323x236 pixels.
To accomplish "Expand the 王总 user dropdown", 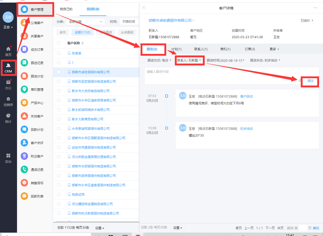I will pyautogui.click(x=8, y=27).
